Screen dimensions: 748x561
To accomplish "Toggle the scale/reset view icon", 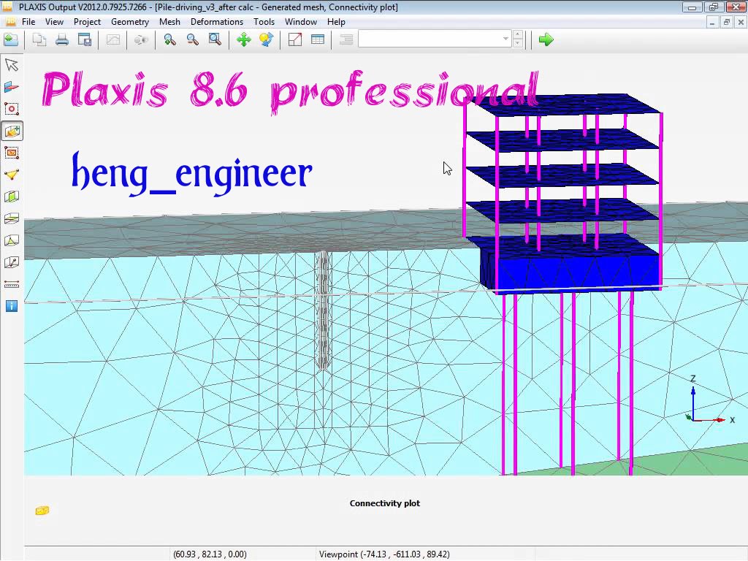I will 294,39.
